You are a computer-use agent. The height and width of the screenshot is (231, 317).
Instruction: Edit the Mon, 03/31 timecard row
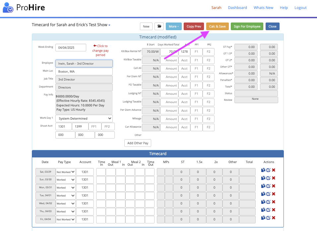coord(268,186)
